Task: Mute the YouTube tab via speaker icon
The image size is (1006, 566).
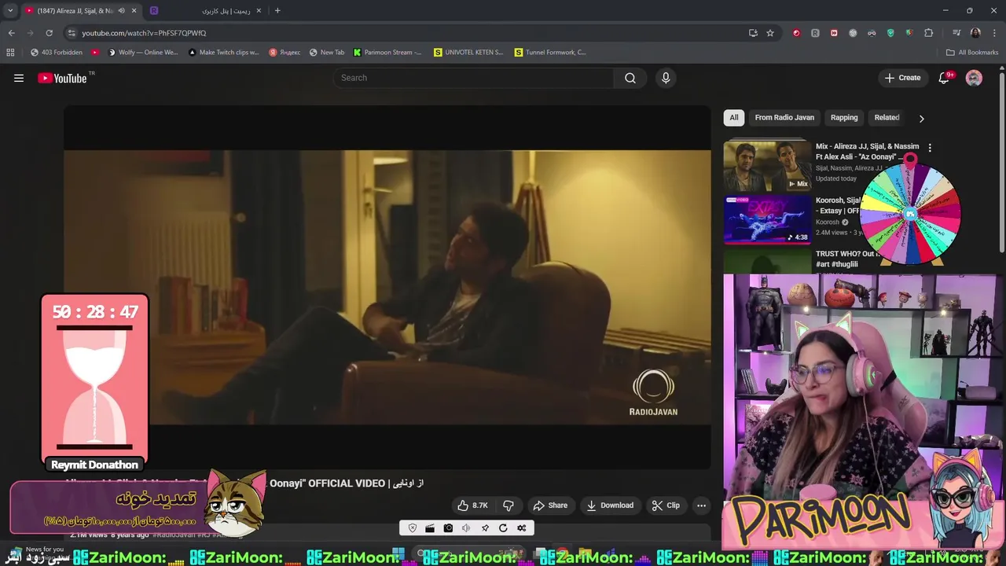Action: tap(121, 11)
